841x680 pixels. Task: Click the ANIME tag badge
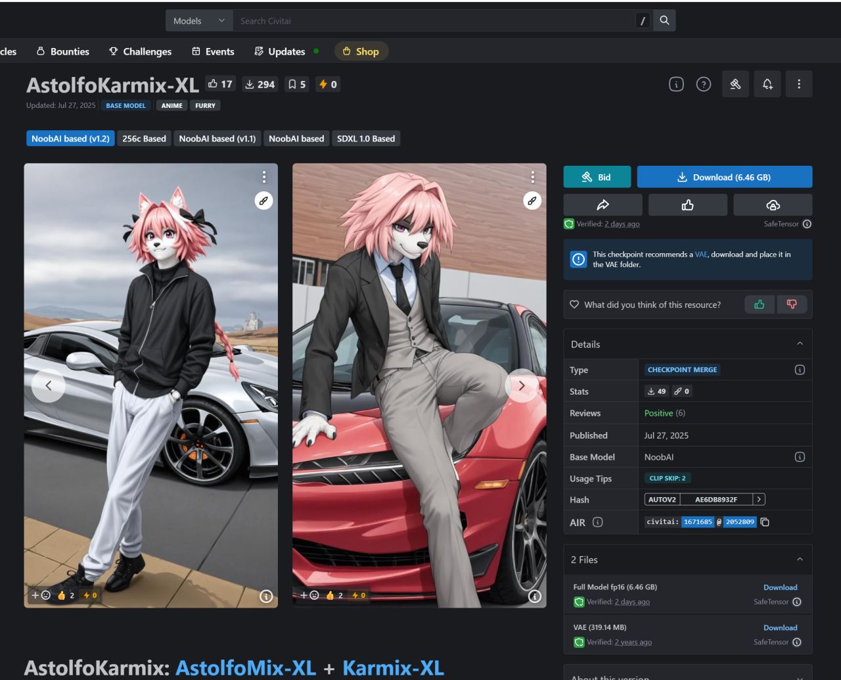(x=172, y=105)
